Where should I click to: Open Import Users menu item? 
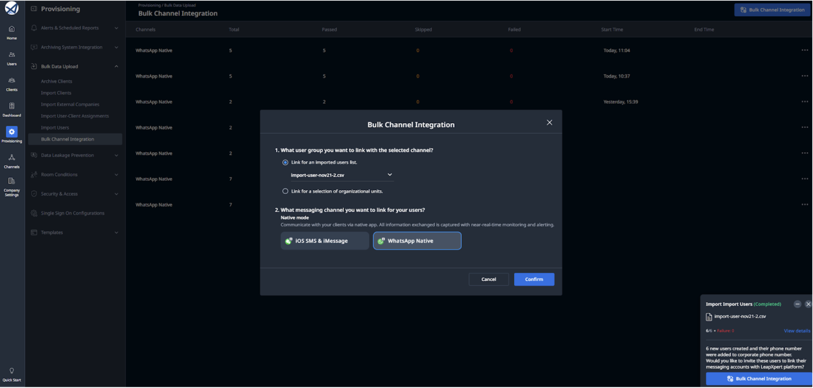[x=55, y=128]
